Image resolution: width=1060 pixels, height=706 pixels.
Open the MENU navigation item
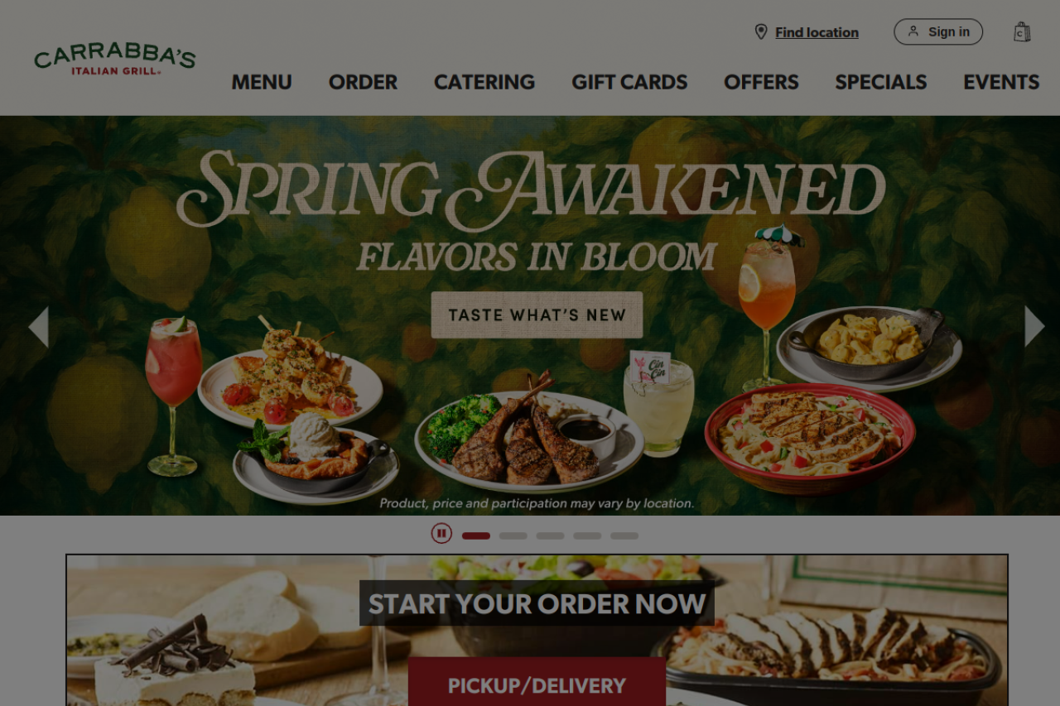tap(262, 82)
